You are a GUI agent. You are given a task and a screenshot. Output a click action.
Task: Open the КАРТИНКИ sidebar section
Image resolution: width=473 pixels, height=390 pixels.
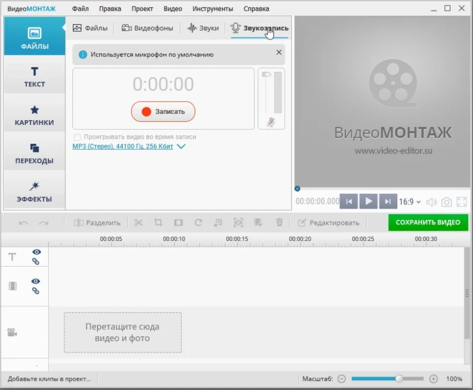coord(34,115)
